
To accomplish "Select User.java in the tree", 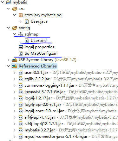I will [39, 21].
